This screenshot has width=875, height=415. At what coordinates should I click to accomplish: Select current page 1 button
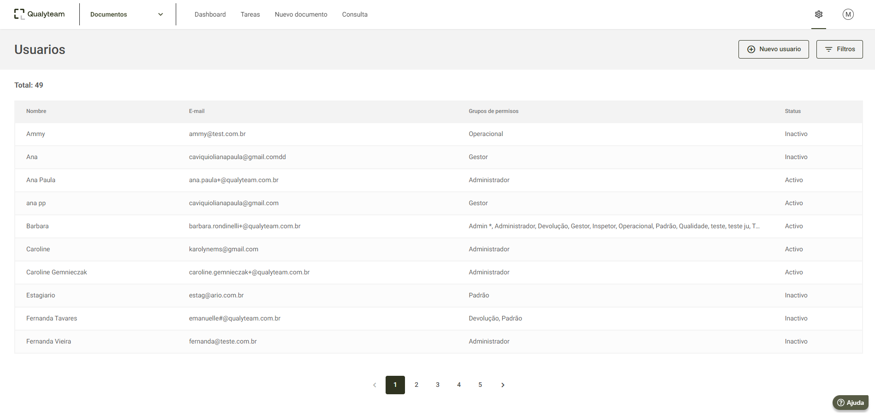[x=395, y=385]
